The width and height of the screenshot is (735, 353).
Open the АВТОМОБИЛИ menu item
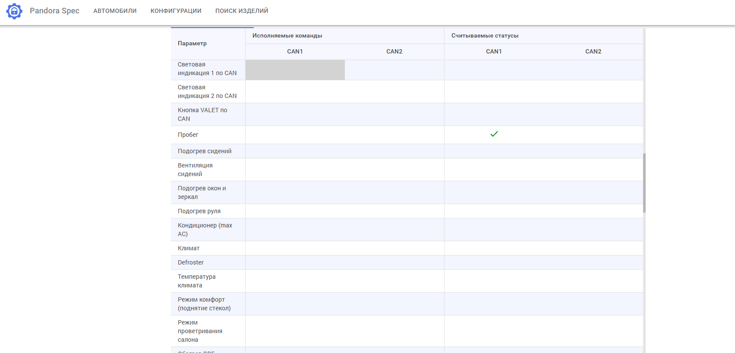tap(115, 11)
